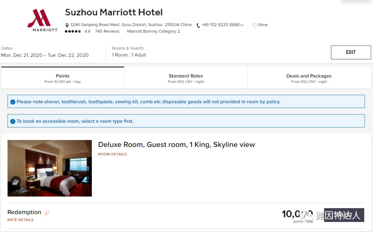Click the phone handset icon
Screen dimensions: 373x232
coord(198,26)
